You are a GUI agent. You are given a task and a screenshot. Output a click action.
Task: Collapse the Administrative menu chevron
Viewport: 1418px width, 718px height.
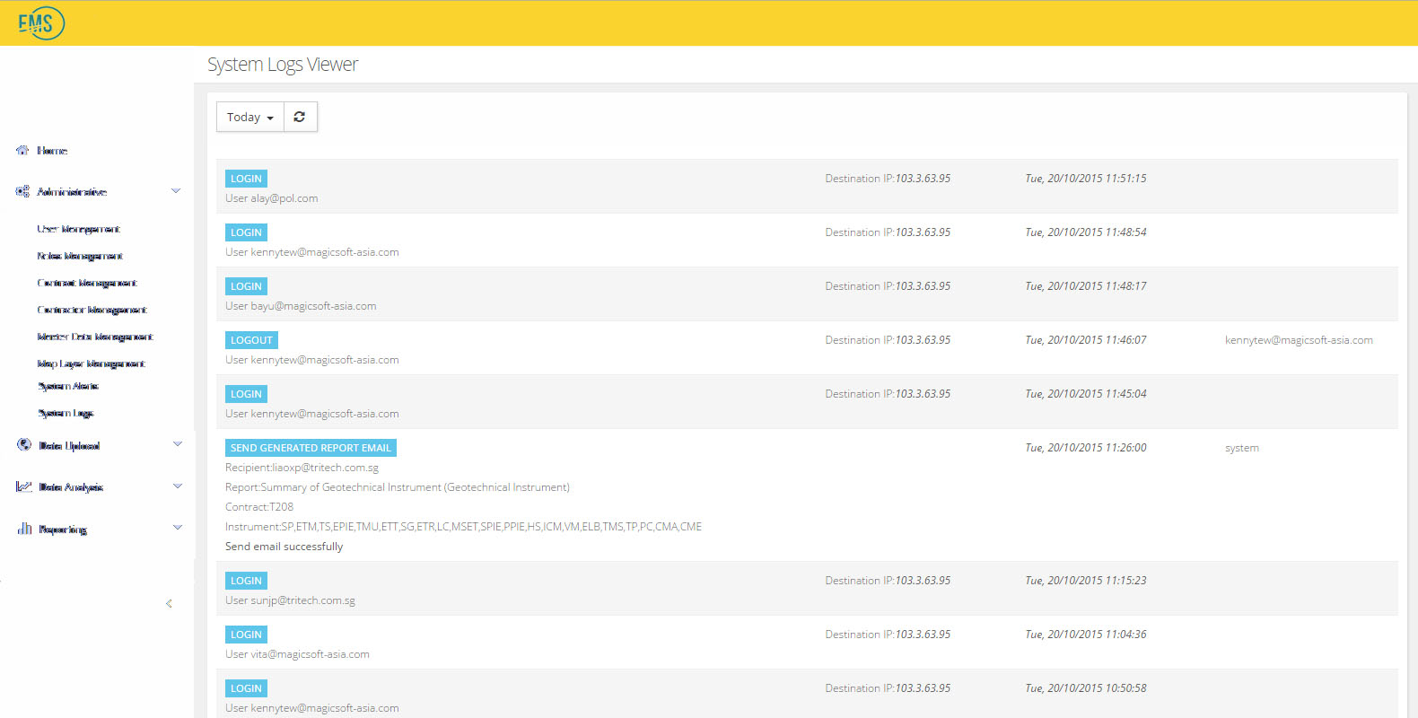(176, 190)
